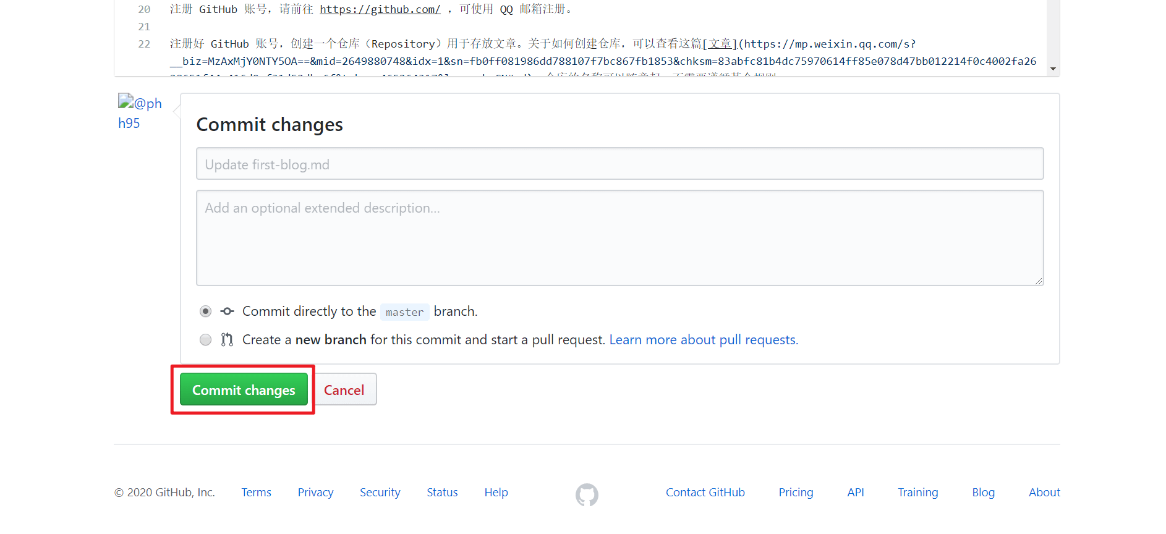Open the Training footer link

pos(918,493)
